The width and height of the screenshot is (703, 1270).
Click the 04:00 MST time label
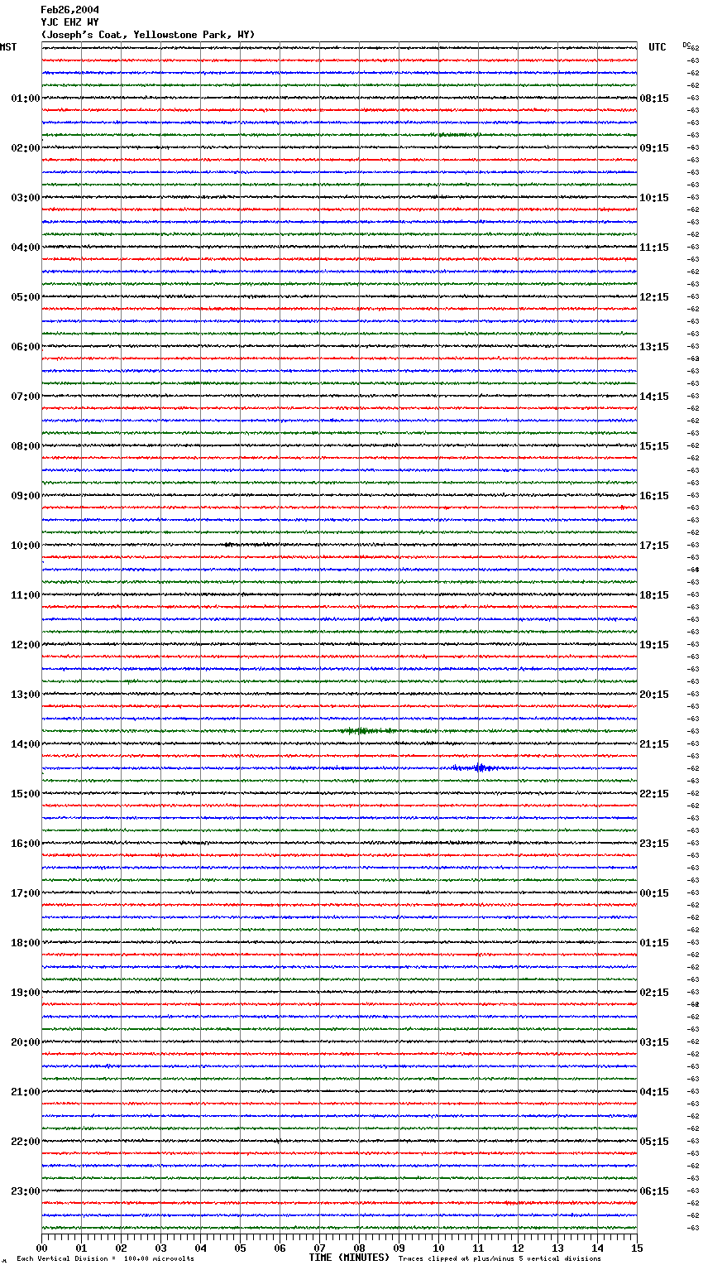[26, 248]
